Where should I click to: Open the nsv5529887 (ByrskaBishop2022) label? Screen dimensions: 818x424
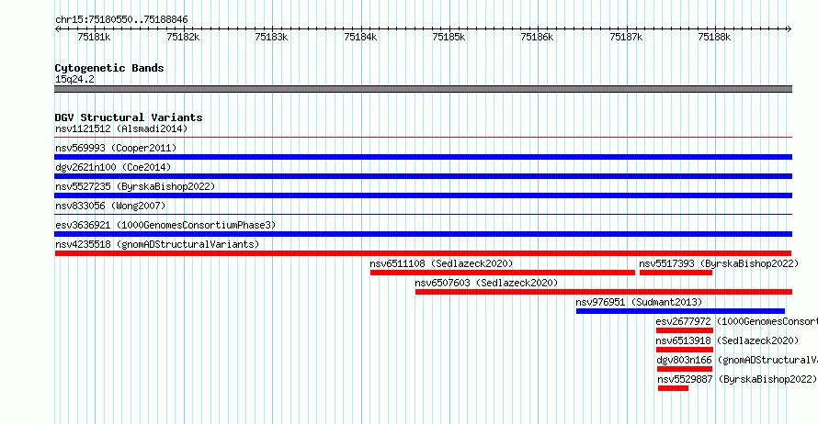(x=737, y=379)
